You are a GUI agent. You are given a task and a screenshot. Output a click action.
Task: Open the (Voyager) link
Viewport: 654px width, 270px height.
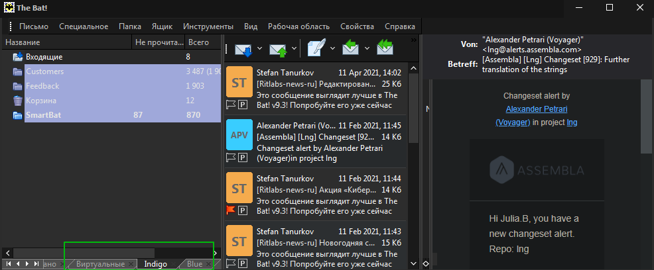point(513,122)
